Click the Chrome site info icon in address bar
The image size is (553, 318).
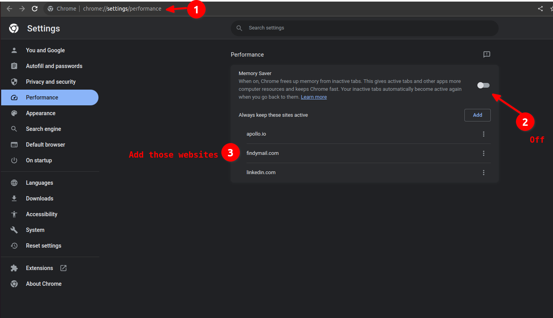(50, 9)
